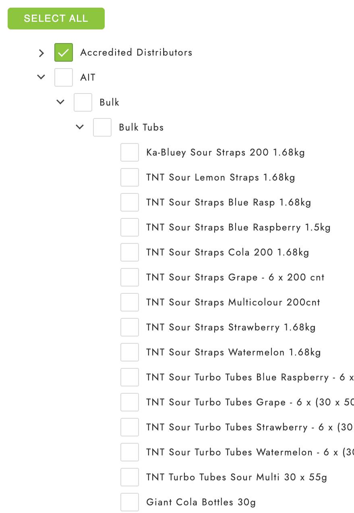This screenshot has width=354, height=513.
Task: Expand the Accredited Distributors node
Action: point(41,53)
